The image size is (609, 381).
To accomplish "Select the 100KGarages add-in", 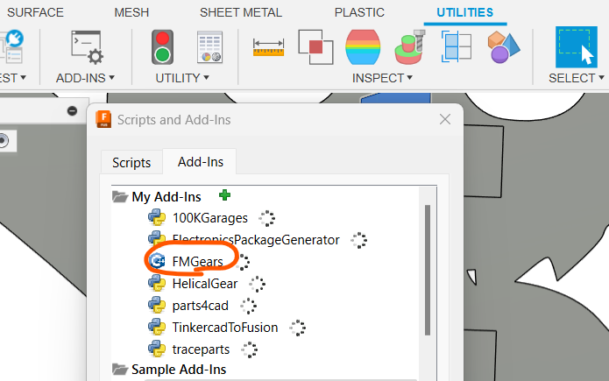I will pyautogui.click(x=210, y=218).
